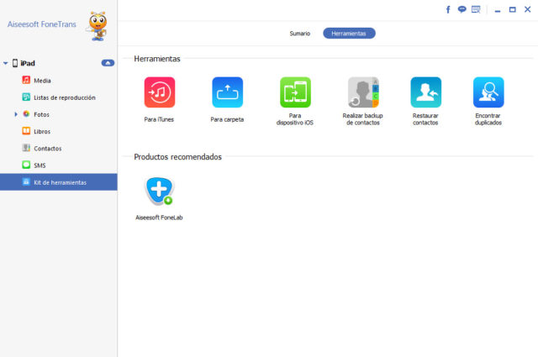The width and height of the screenshot is (538, 357).
Task: Maximize the FoneTrans window
Action: click(512, 9)
